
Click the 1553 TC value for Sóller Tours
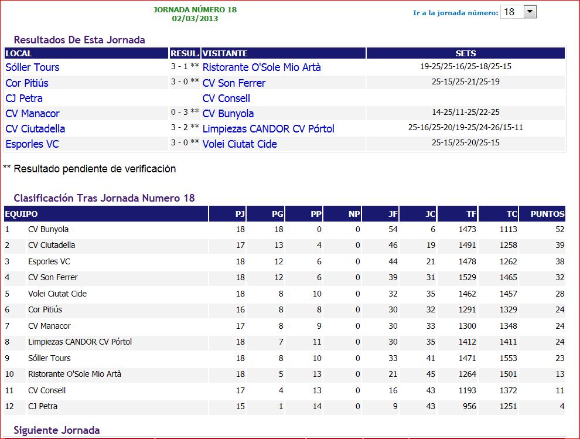[509, 358]
